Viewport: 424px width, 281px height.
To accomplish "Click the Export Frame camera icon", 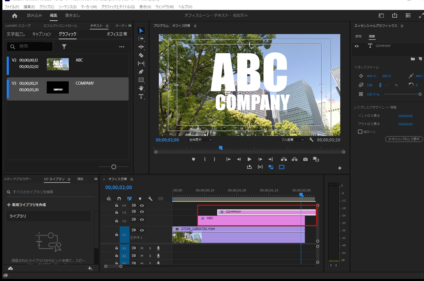I will pyautogui.click(x=305, y=159).
